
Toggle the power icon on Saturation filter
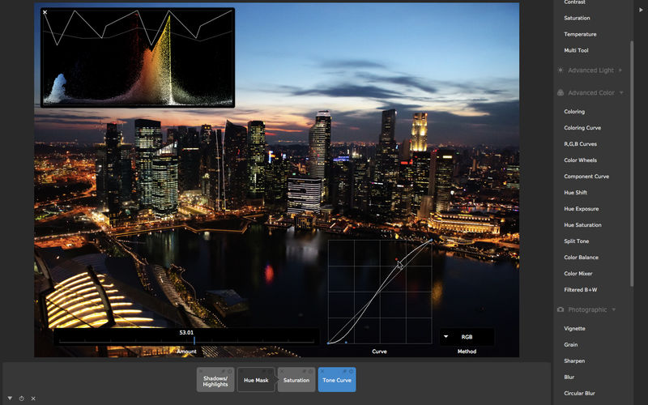coord(311,371)
